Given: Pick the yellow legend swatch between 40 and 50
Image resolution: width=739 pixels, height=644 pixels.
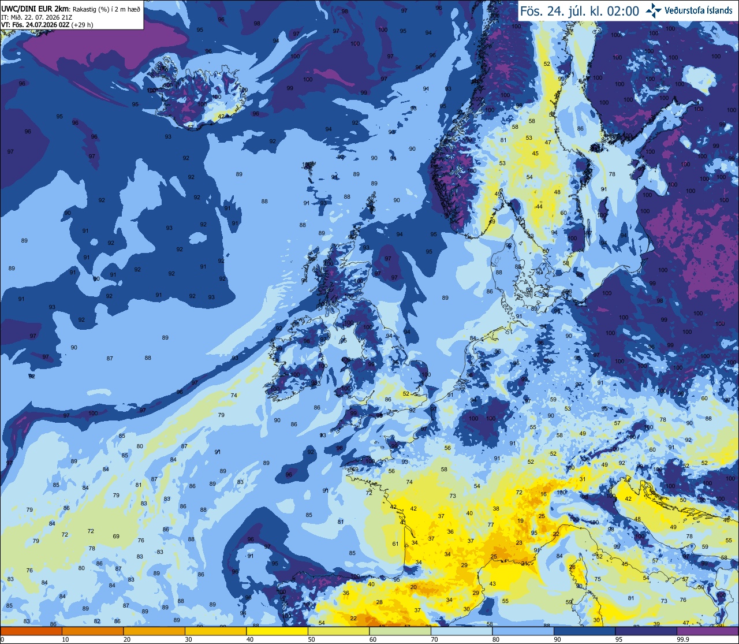Looking at the screenshot, I should [x=277, y=631].
